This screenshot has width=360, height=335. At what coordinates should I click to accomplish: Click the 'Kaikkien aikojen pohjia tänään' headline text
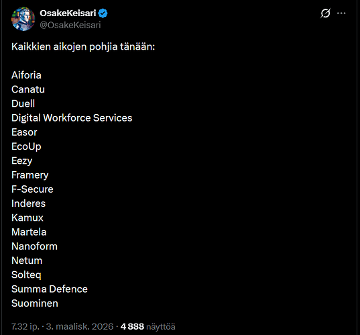click(x=83, y=47)
